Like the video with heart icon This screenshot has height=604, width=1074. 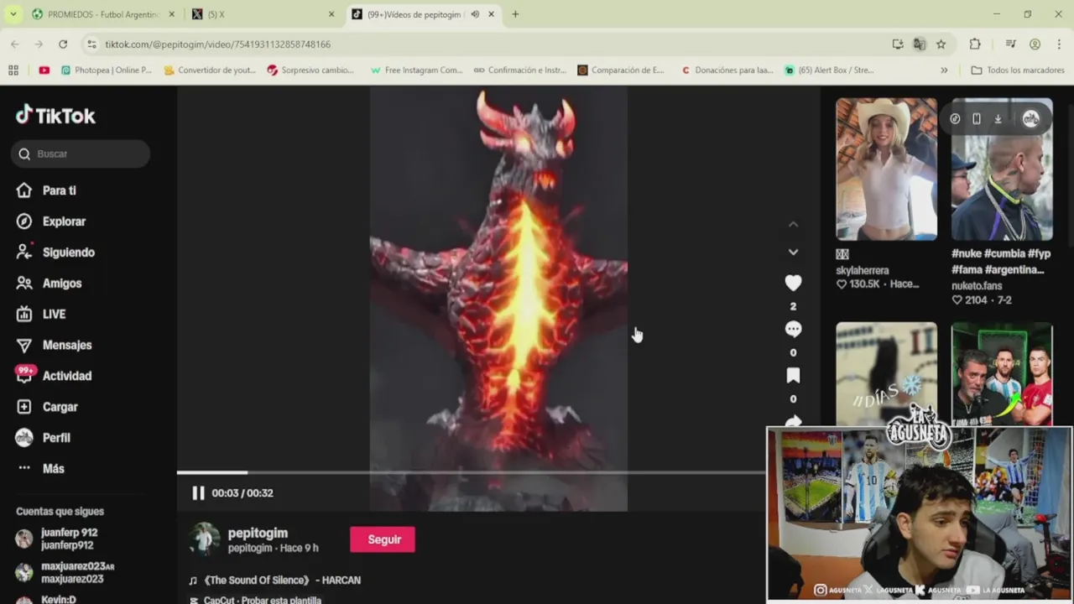(x=793, y=283)
